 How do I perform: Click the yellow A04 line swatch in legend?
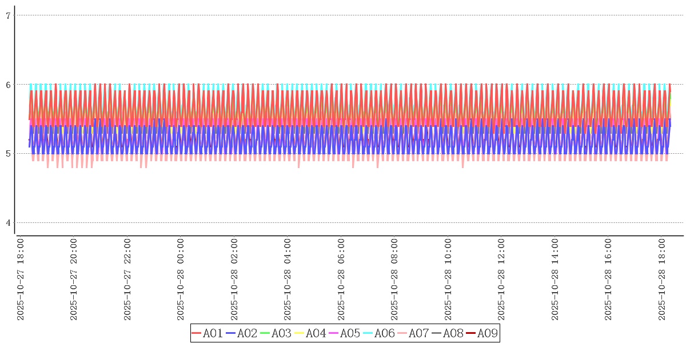(x=300, y=333)
